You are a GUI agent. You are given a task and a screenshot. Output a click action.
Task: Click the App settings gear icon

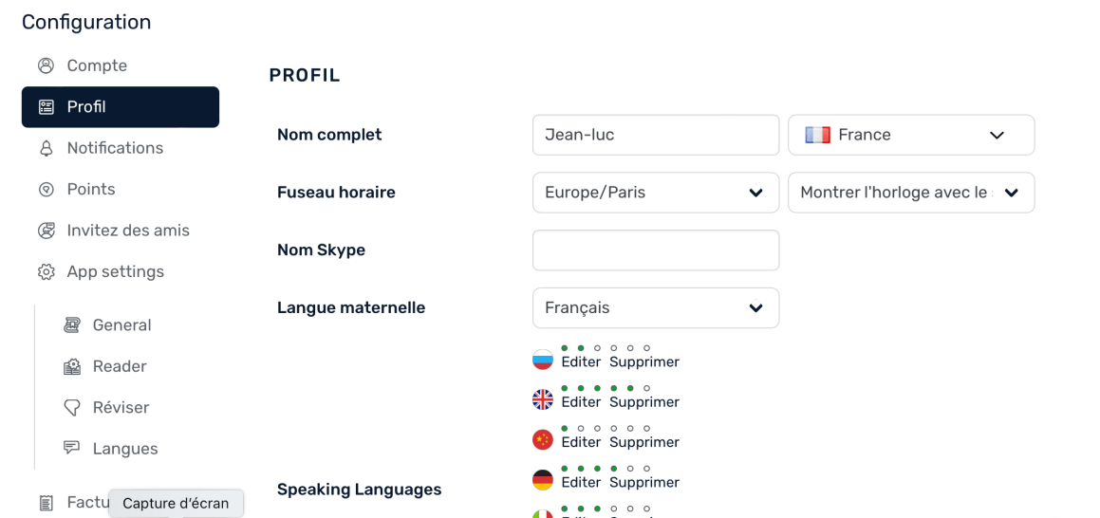46,272
